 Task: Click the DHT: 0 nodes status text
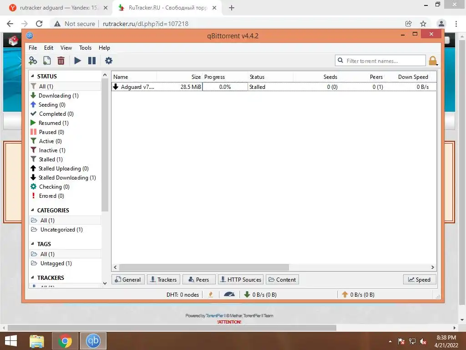click(182, 295)
